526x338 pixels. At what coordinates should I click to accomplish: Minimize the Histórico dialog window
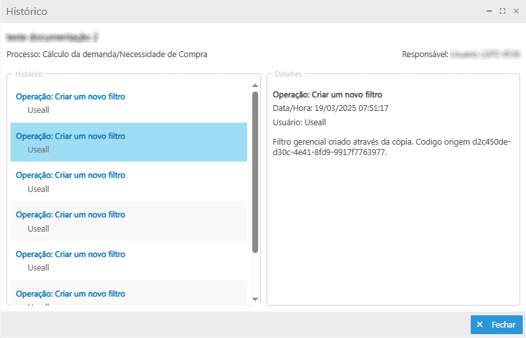tap(489, 12)
